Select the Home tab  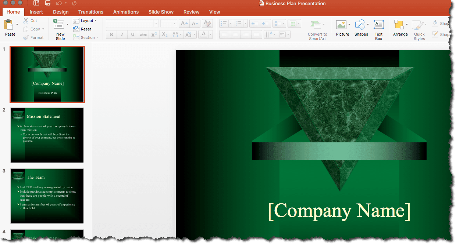click(13, 12)
